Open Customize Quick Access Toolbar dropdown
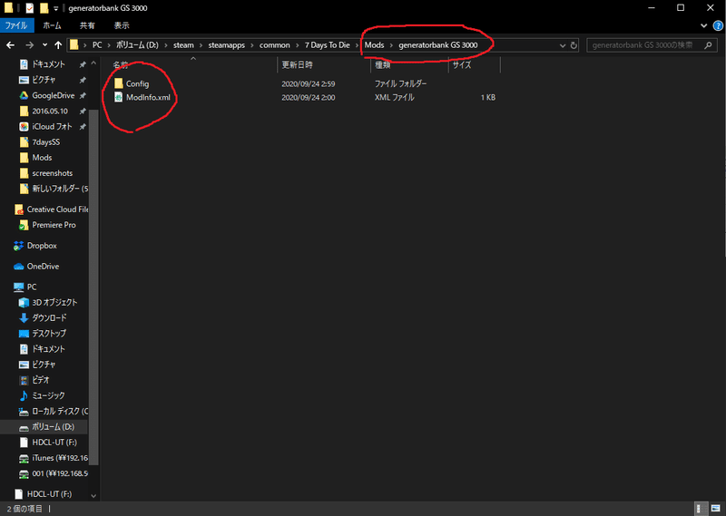This screenshot has width=726, height=516. coord(55,8)
